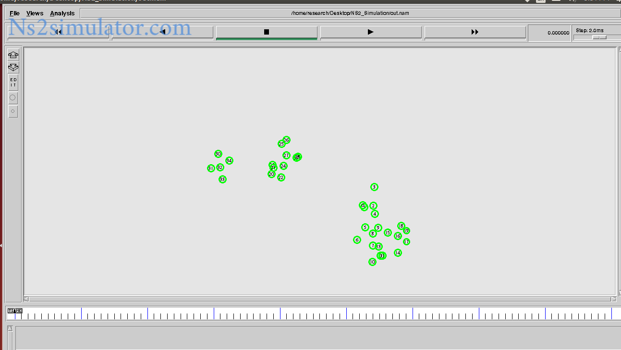Select node 3 in the topology
The image size is (621, 350).
pyautogui.click(x=374, y=187)
